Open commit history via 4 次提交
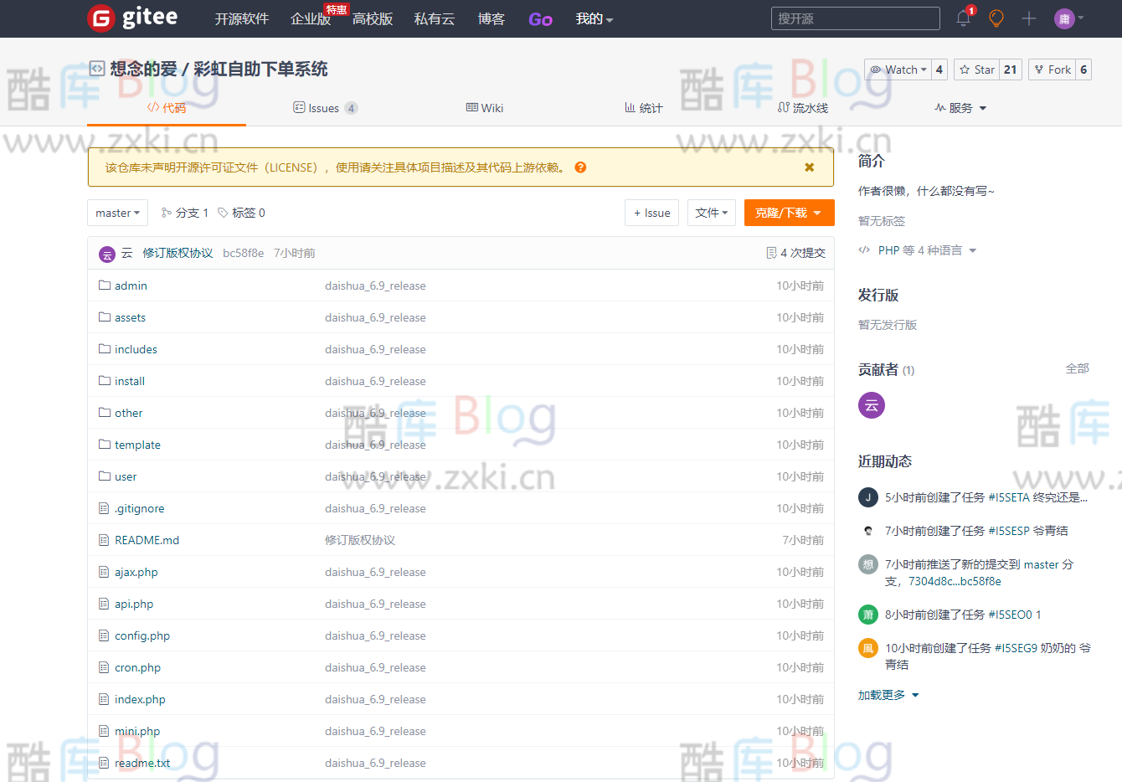 (794, 252)
